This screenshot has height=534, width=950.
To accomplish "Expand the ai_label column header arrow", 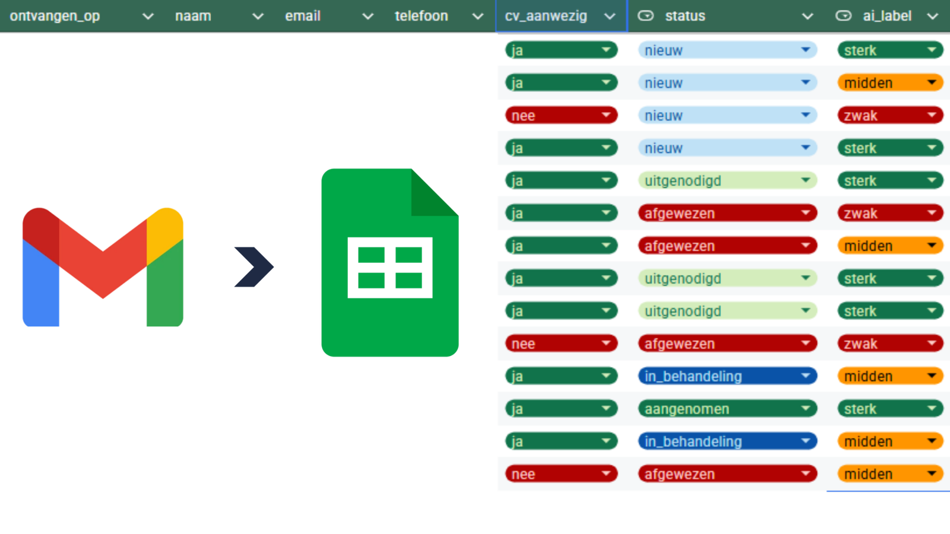I will [x=933, y=17].
